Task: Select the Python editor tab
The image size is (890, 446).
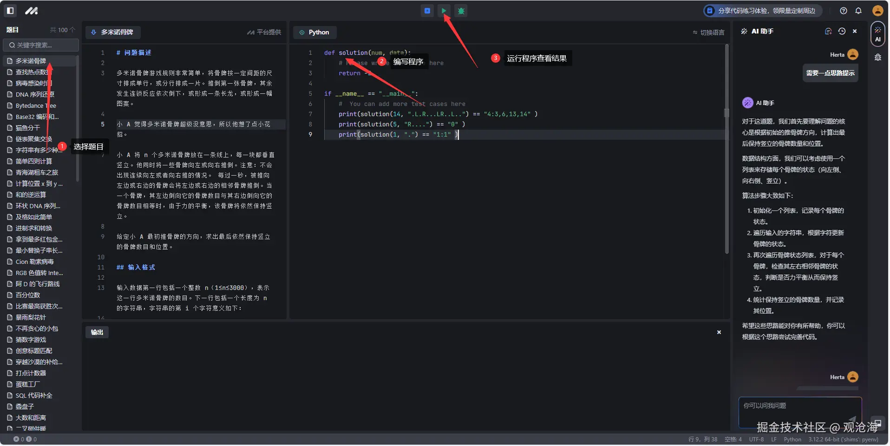Action: (x=314, y=32)
